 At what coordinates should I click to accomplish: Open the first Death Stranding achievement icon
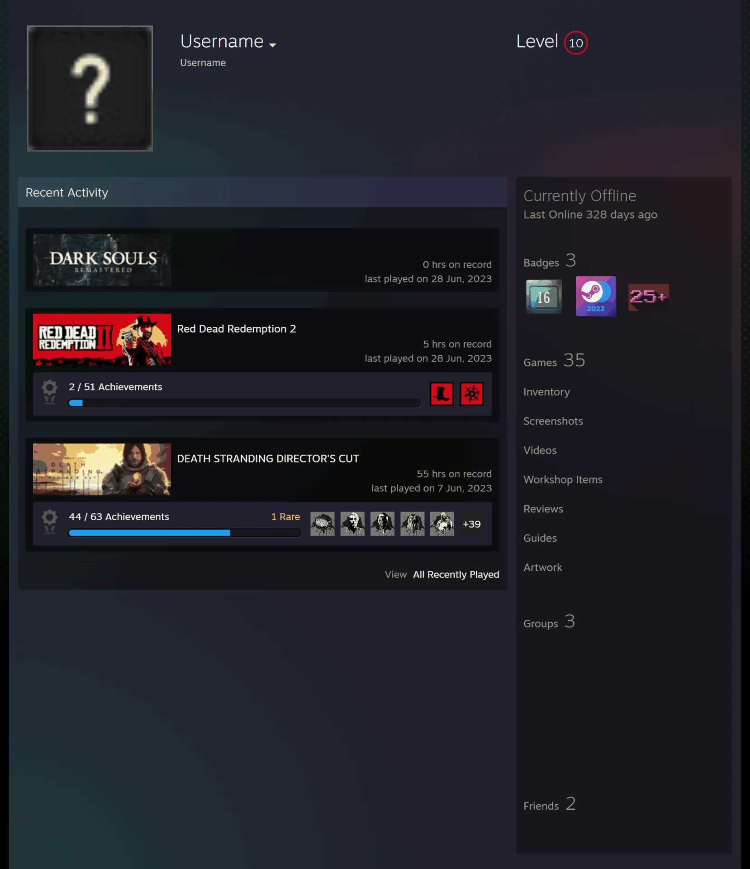click(323, 524)
